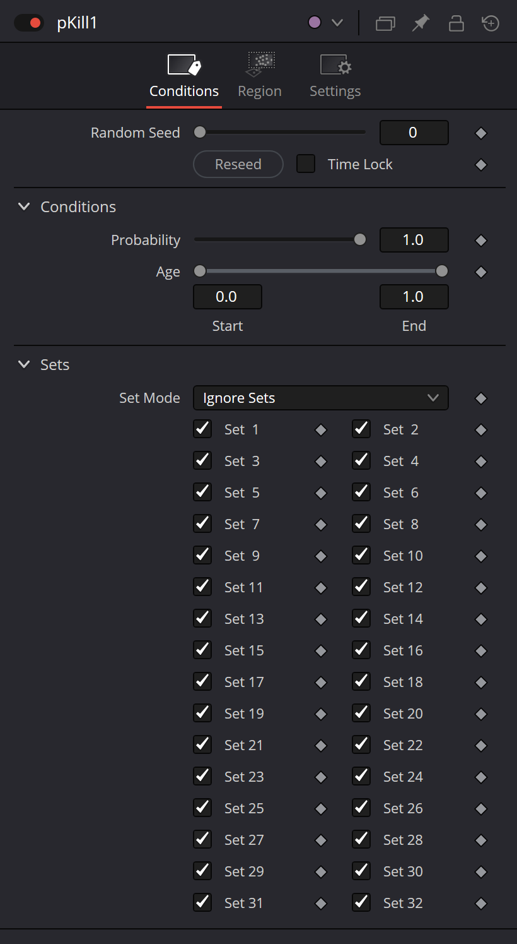Screen dimensions: 517x944
Task: Add keyframe for Set 18
Action: point(481,683)
